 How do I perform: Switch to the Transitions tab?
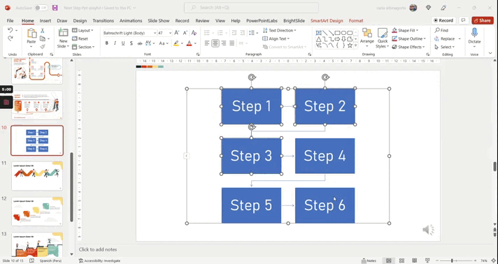coord(103,21)
